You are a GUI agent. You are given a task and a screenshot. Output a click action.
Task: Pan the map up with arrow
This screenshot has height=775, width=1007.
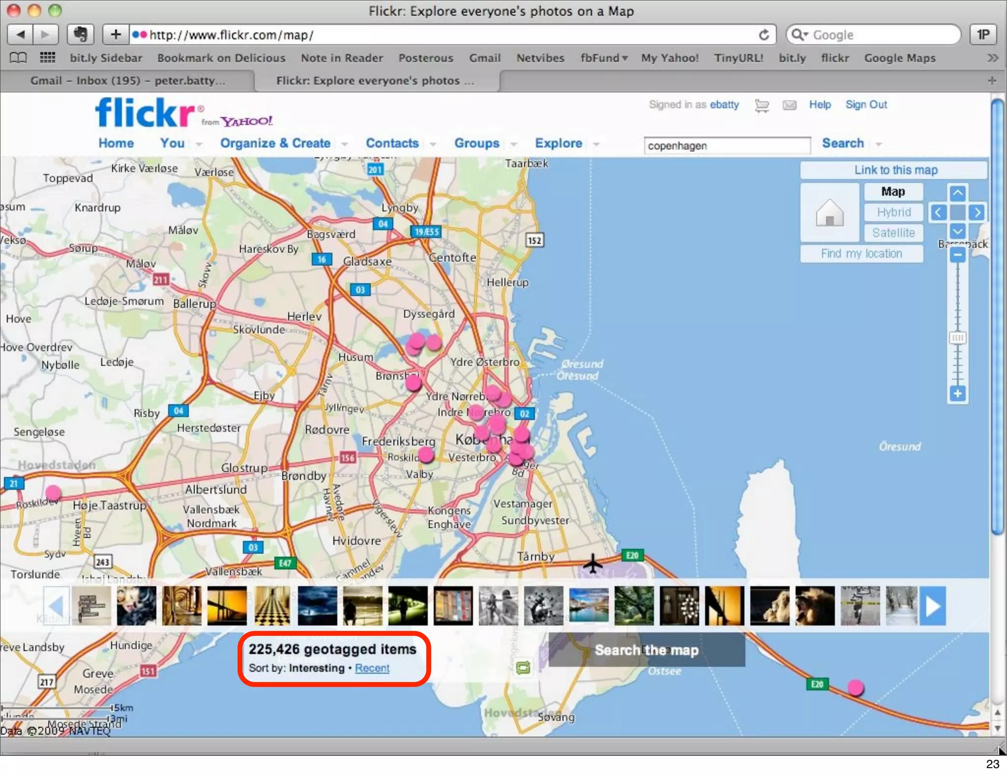(x=957, y=193)
